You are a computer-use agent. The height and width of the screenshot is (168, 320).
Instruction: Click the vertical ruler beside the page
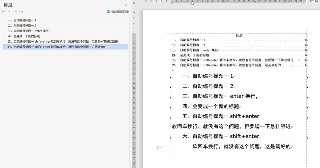coord(134,90)
